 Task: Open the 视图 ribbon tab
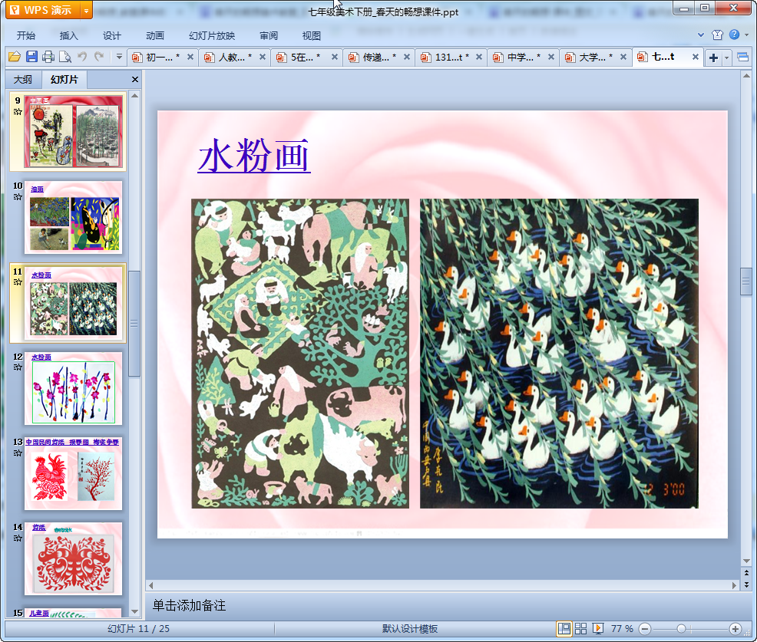[x=312, y=36]
